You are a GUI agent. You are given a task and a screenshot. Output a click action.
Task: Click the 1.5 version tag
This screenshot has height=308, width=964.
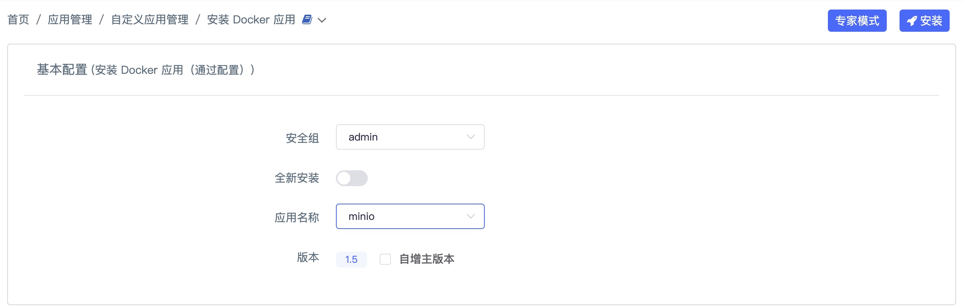[x=351, y=259]
